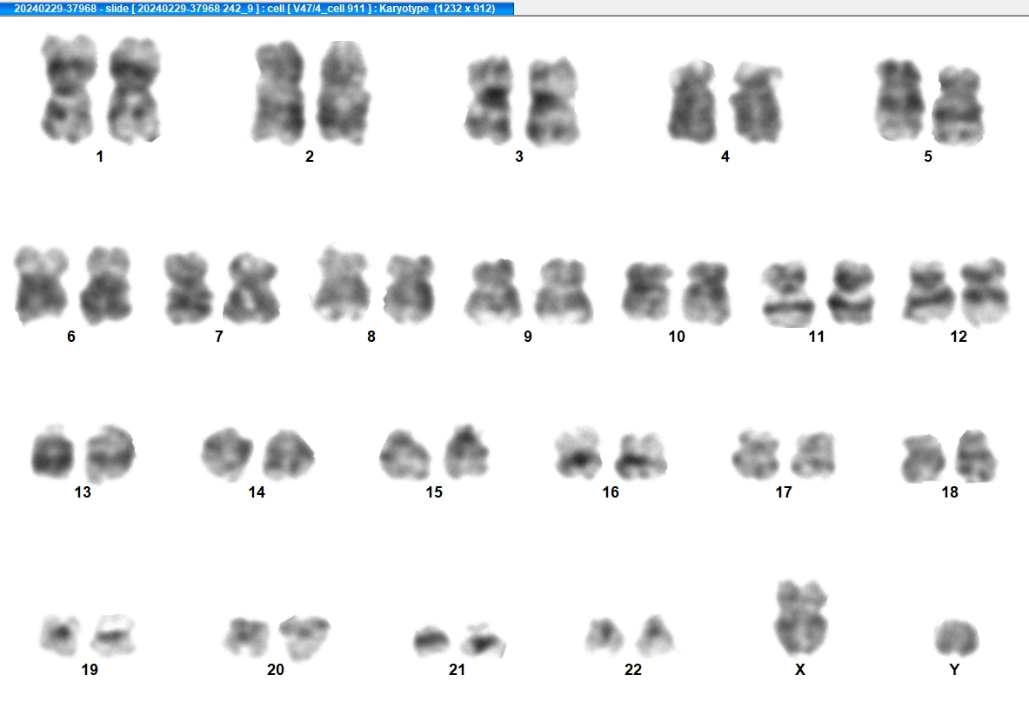The image size is (1029, 715).
Task: Select the right chromosome of pair 1
Action: click(135, 90)
